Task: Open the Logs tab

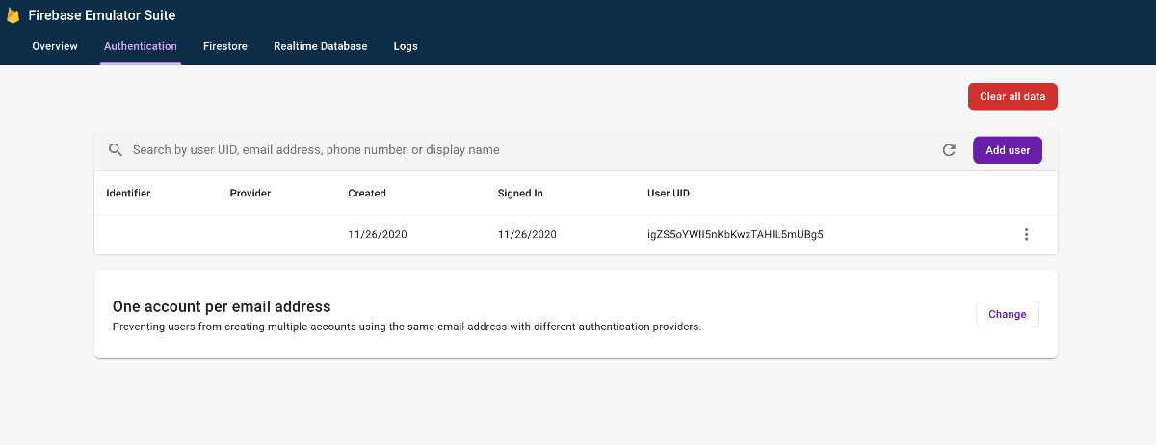Action: [x=406, y=46]
